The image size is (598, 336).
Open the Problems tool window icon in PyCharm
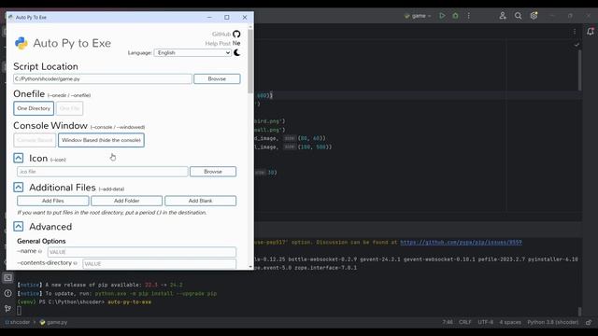(x=8, y=293)
